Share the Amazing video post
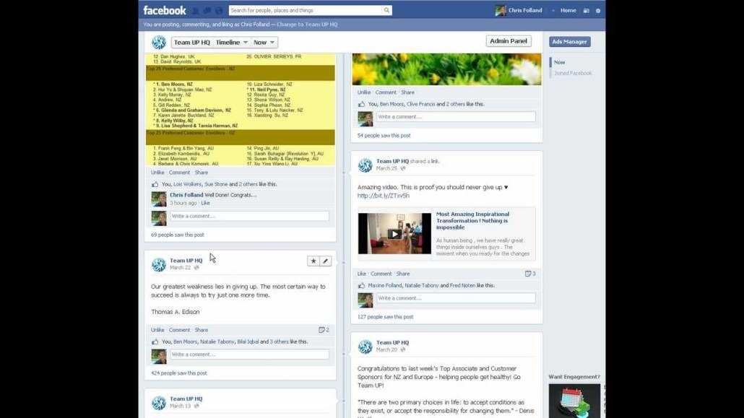Viewport: 744px width, 418px height. (403, 274)
